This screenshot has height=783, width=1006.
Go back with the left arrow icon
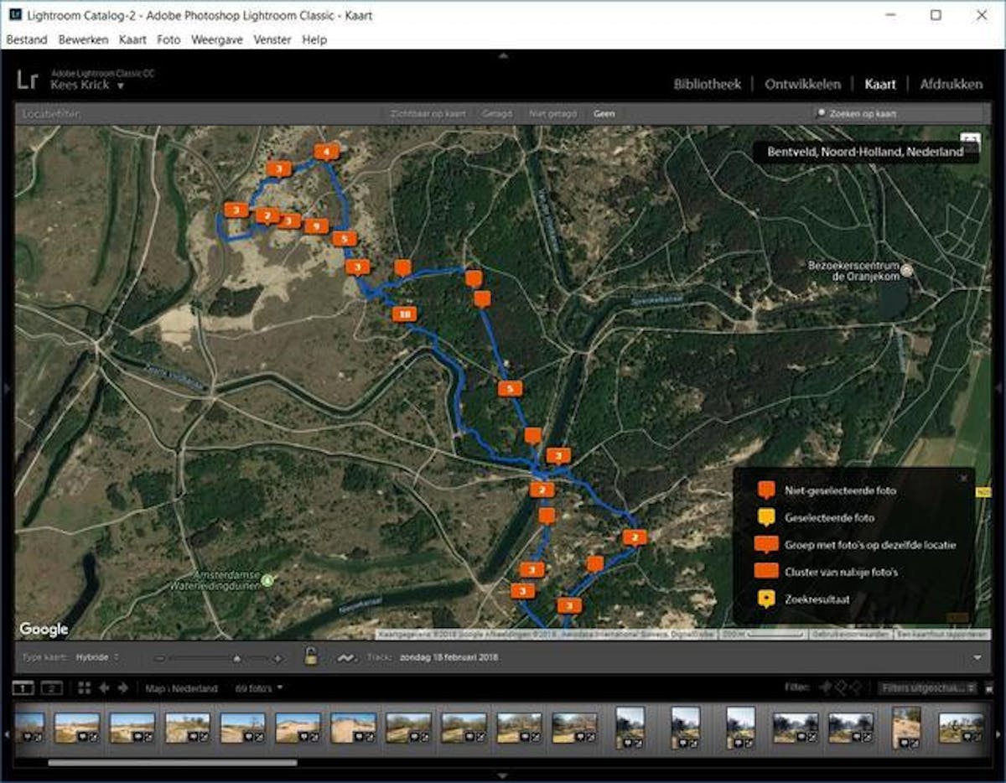pyautogui.click(x=105, y=688)
